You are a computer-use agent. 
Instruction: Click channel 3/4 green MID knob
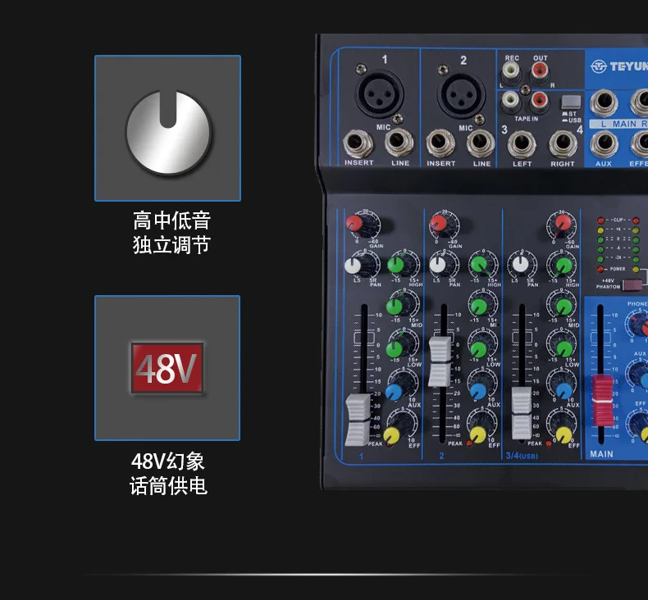tap(564, 307)
